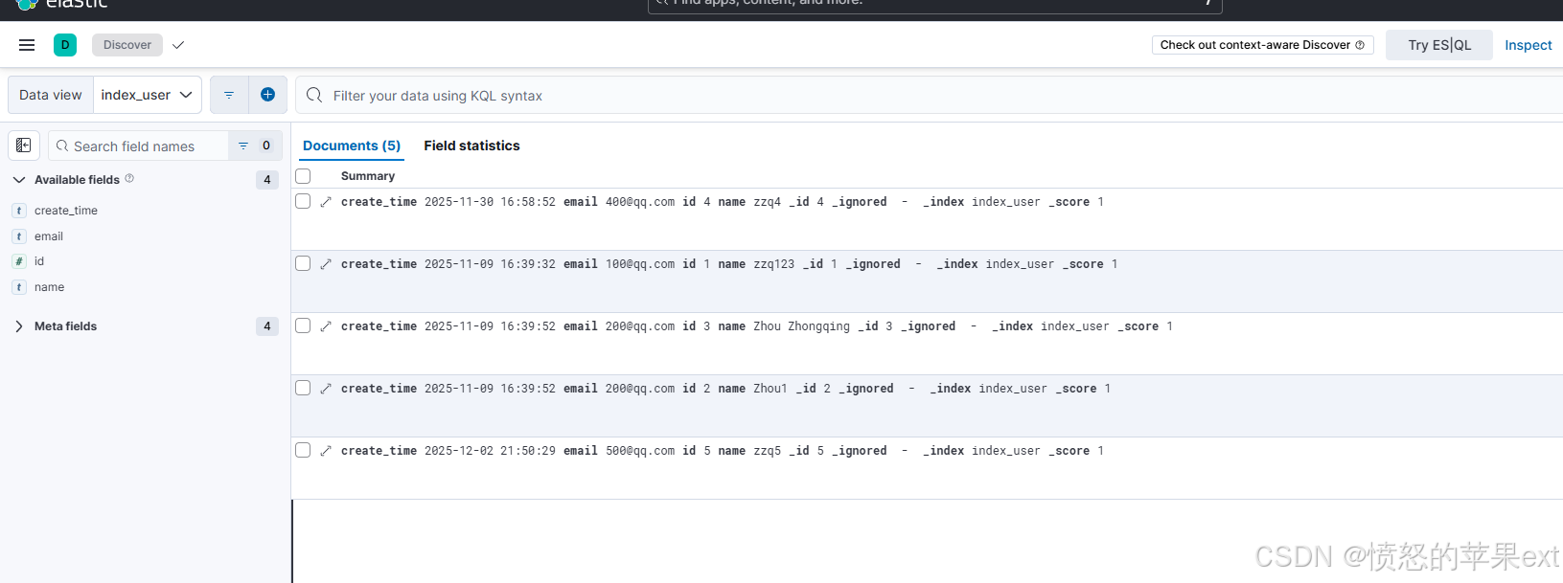Click the saved-state checkmark next to Discover
The width and height of the screenshot is (1563, 583).
point(178,45)
